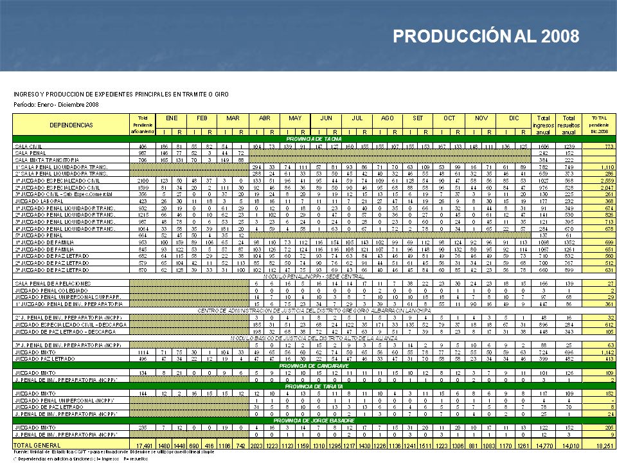The height and width of the screenshot is (463, 617).
Task: Select the "SALA CIVIL" row label
Action: [28, 147]
